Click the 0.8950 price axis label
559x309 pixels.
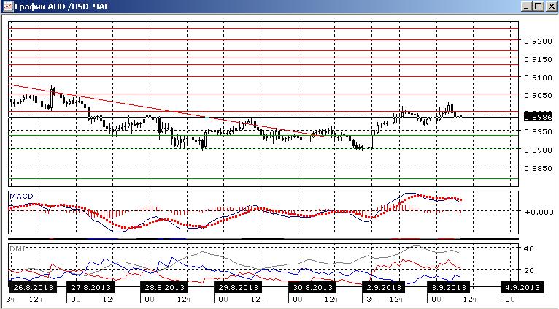(539, 132)
